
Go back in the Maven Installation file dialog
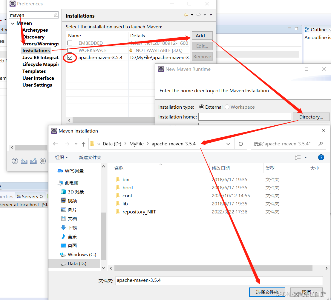pos(56,144)
